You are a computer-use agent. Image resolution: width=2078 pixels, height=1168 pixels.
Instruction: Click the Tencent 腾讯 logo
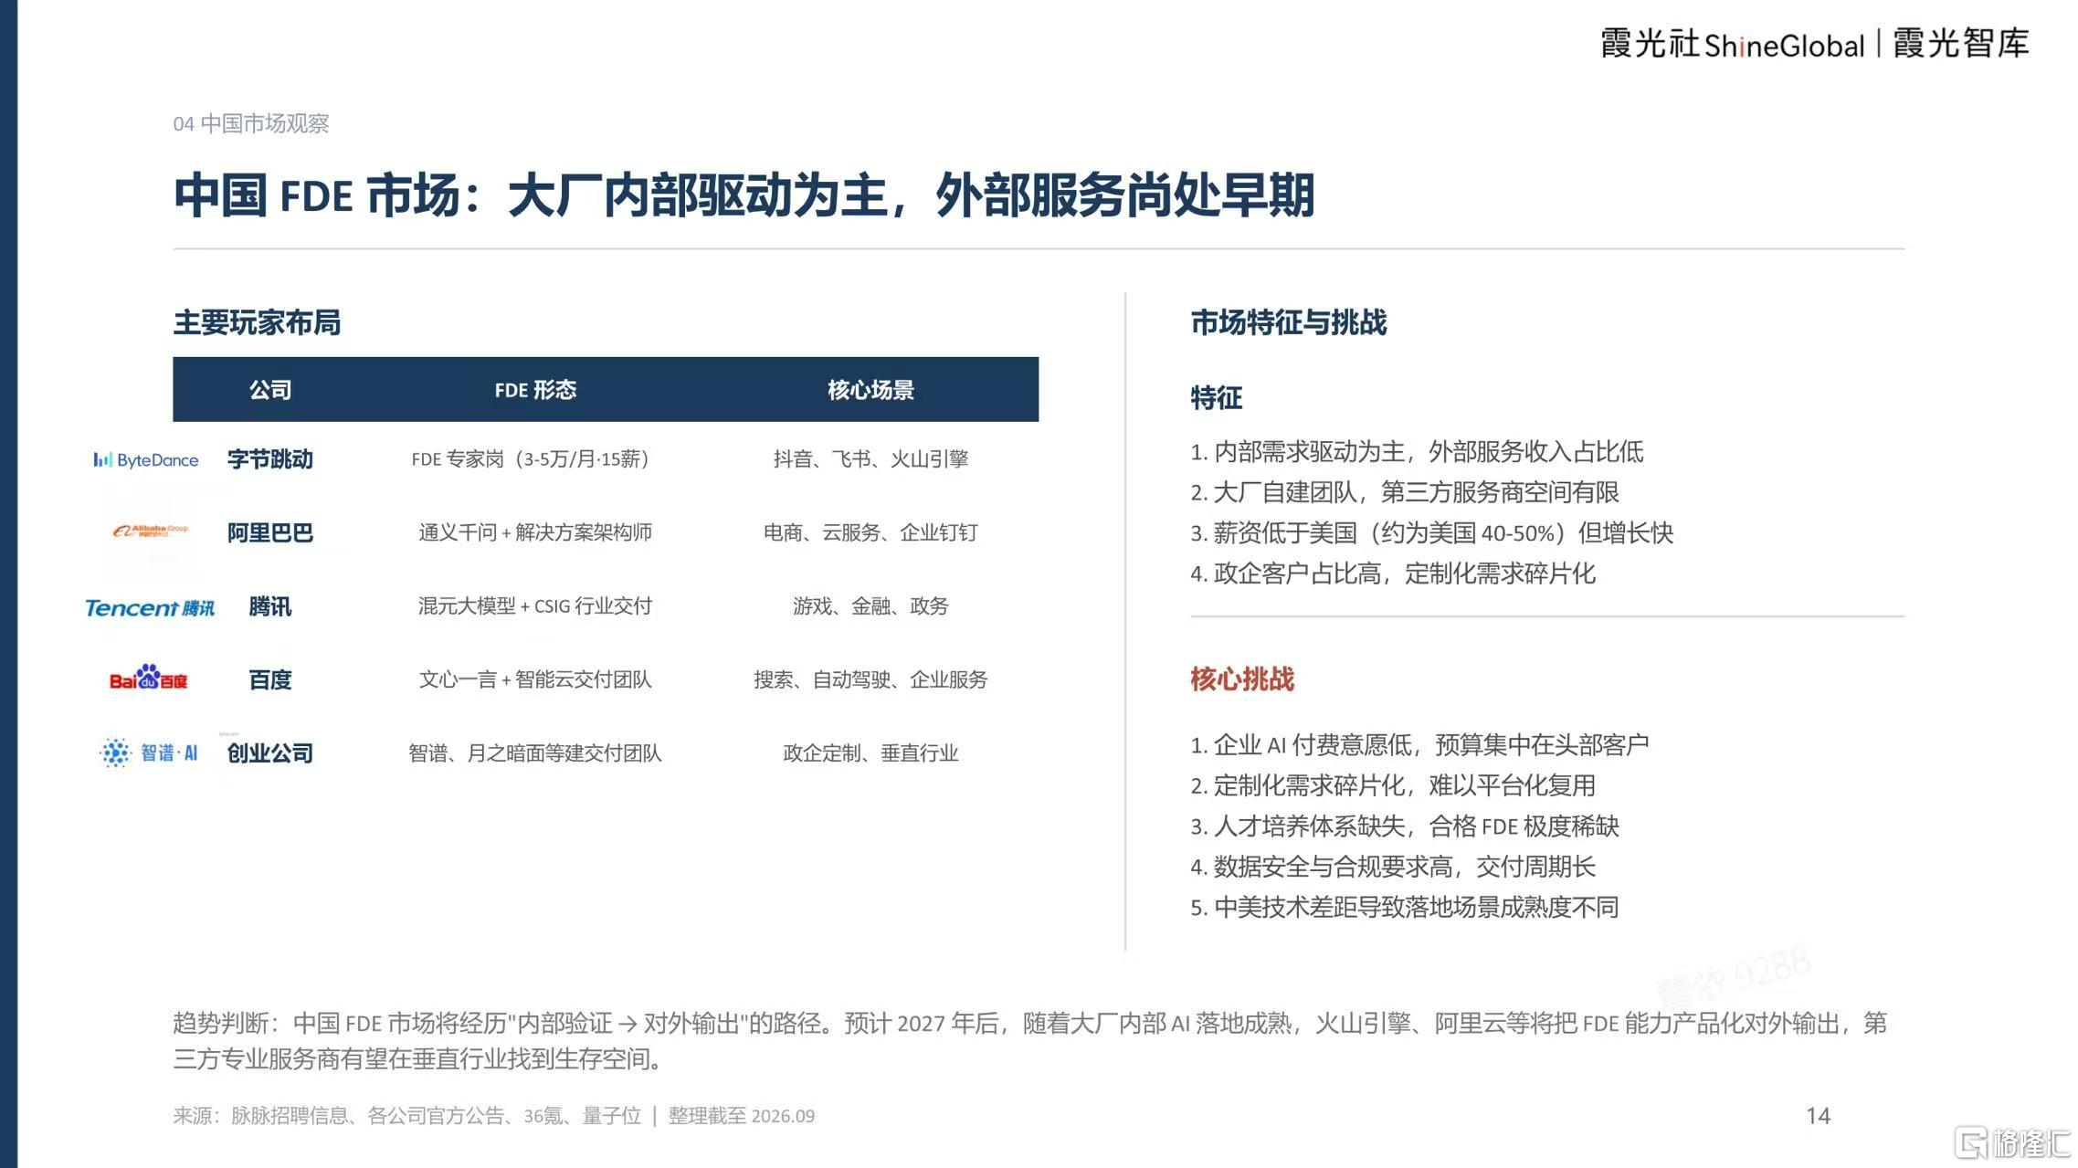pos(150,607)
